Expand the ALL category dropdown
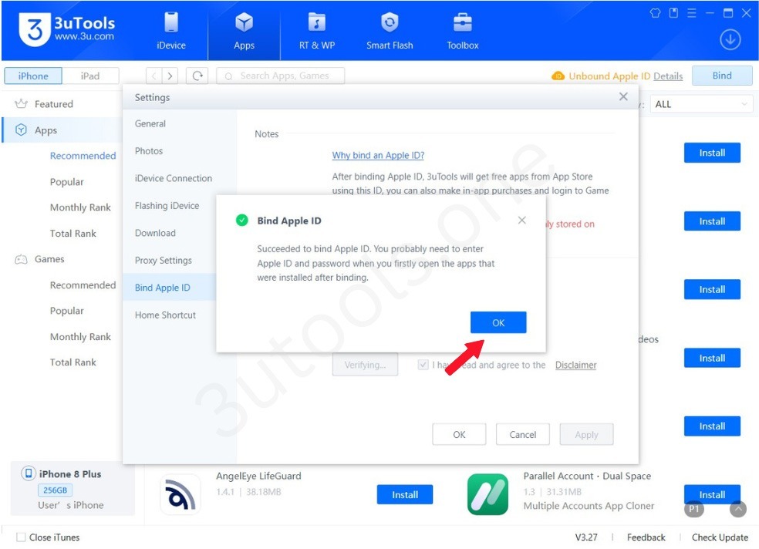Image resolution: width=759 pixels, height=549 pixels. [702, 104]
